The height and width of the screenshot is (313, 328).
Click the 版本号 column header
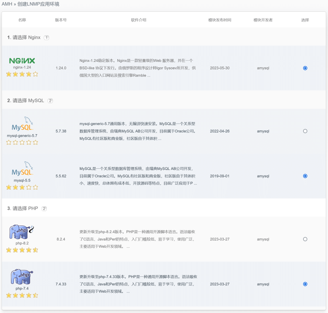pos(61,20)
